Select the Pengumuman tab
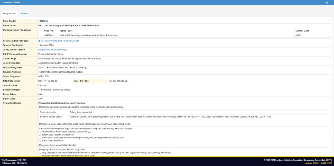Image resolution: width=334 pixels, height=166 pixels. tap(9, 13)
